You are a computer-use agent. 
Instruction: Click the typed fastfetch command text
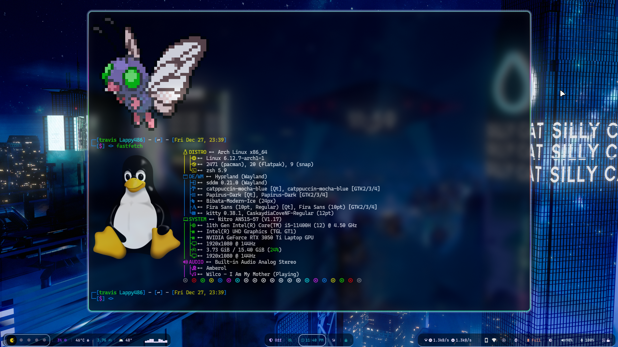tap(129, 146)
